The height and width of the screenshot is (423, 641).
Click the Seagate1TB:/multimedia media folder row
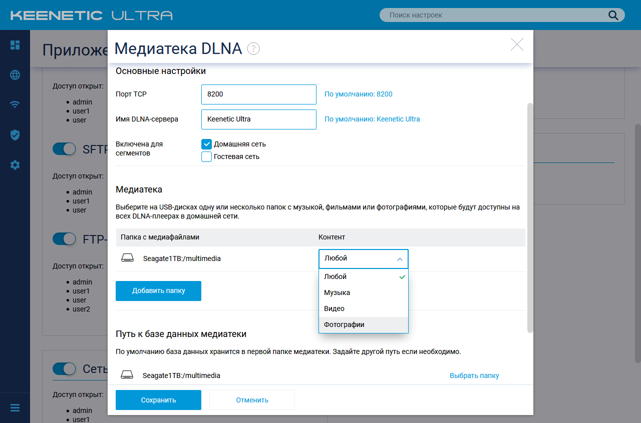click(x=320, y=259)
